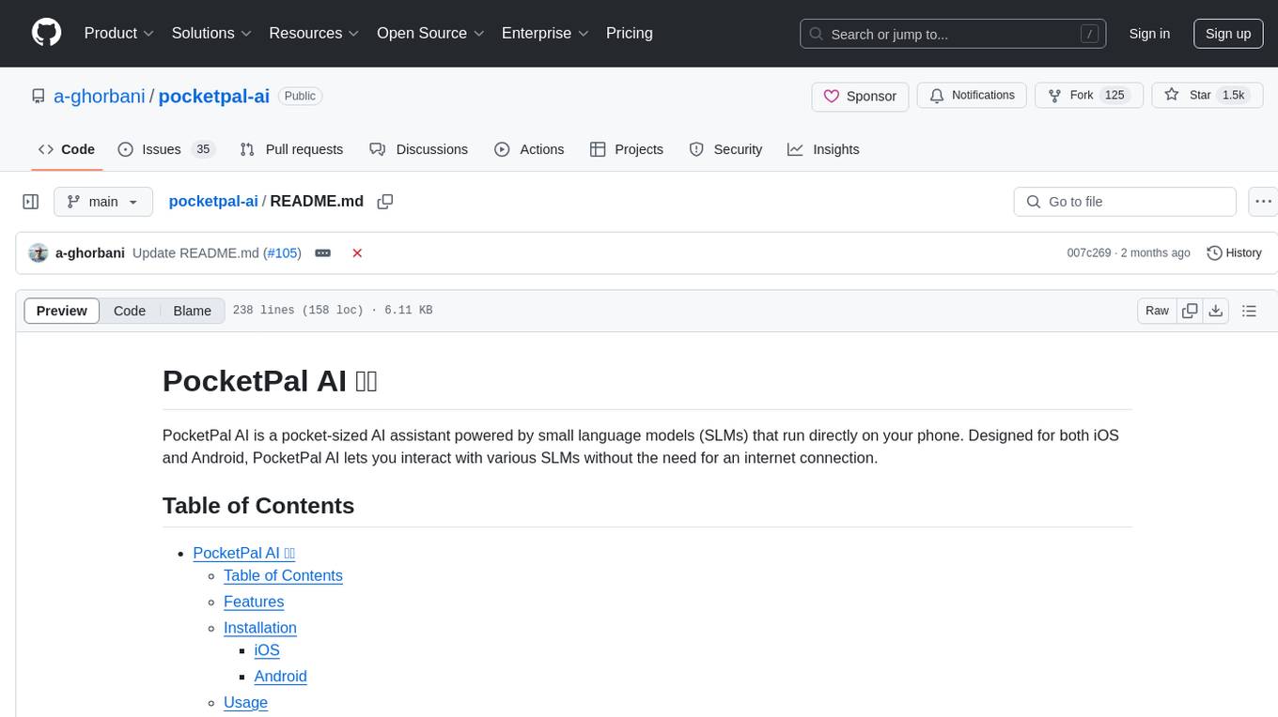Click the Sign up button
1278x717 pixels.
pos(1228,34)
